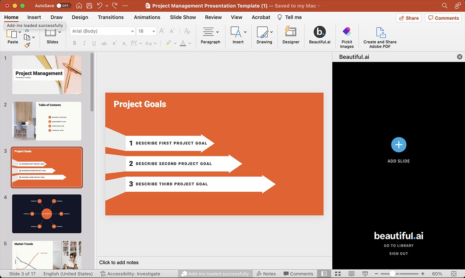
Task: Open the Animations ribbon tab
Action: (x=147, y=17)
